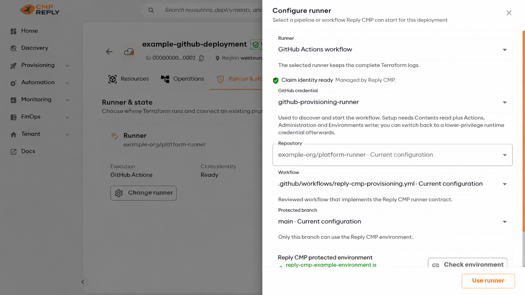Switch to the Resources tab

click(x=129, y=79)
